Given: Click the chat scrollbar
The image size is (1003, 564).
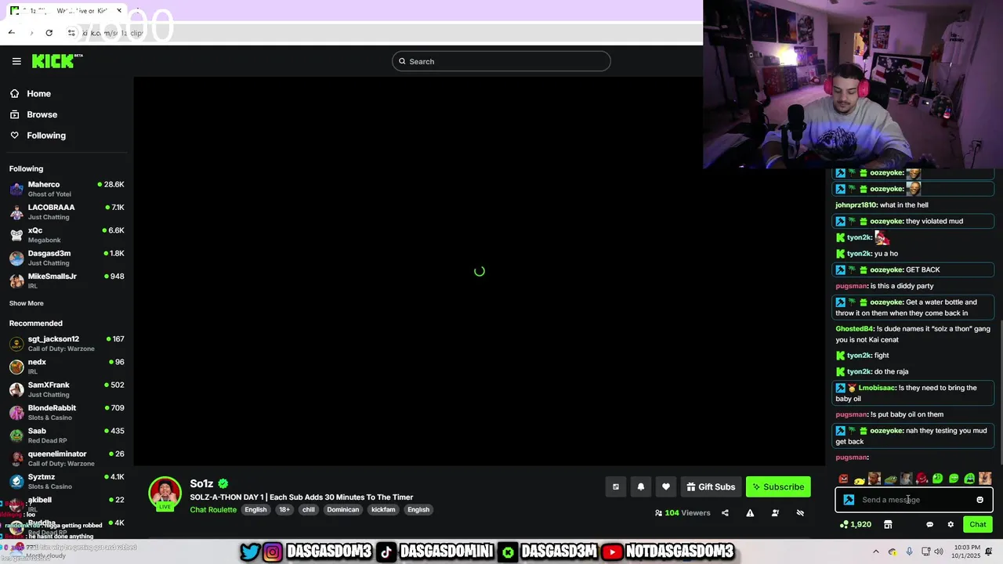Looking at the screenshot, I should coord(1000,392).
